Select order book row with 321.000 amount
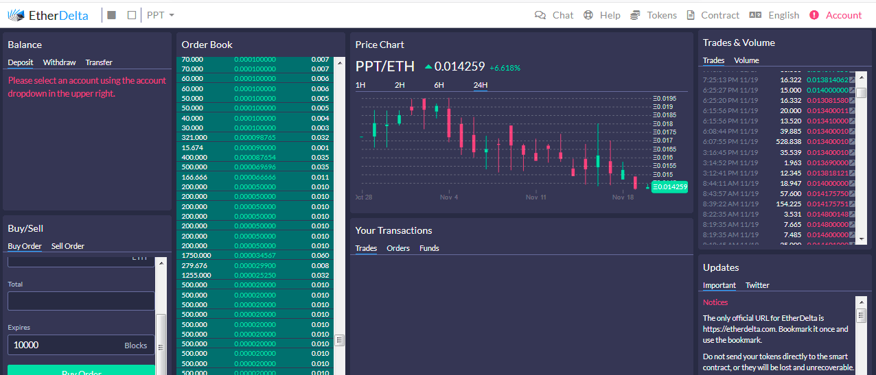Image resolution: width=876 pixels, height=375 pixels. point(255,138)
